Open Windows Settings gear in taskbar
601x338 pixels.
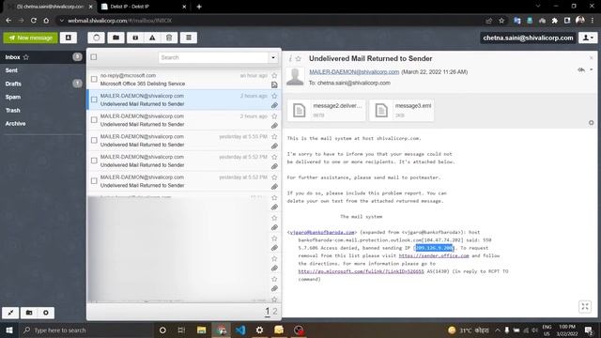click(259, 330)
